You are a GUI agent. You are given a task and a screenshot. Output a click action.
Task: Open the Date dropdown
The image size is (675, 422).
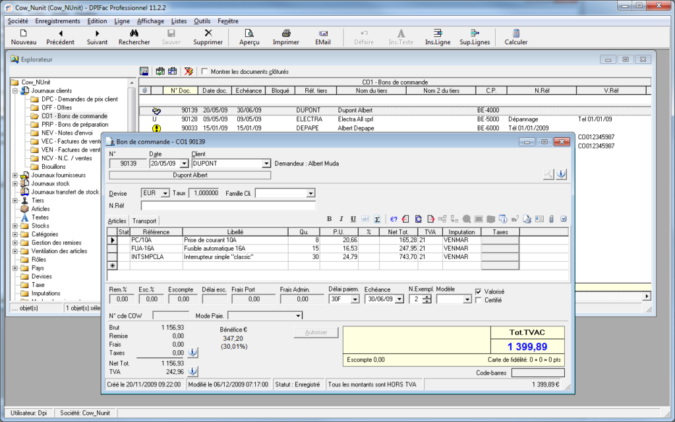(185, 164)
